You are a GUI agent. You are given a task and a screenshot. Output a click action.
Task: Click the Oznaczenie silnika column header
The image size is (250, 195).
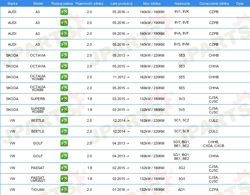tap(214, 4)
